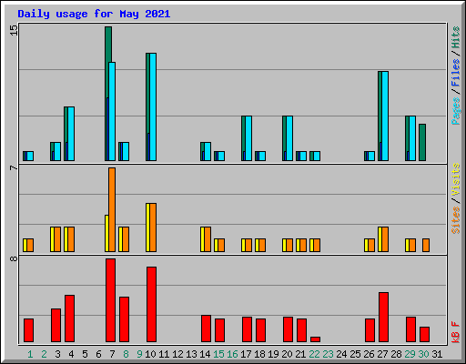
Task: Click day label '14' on the x-axis
Action: (205, 354)
